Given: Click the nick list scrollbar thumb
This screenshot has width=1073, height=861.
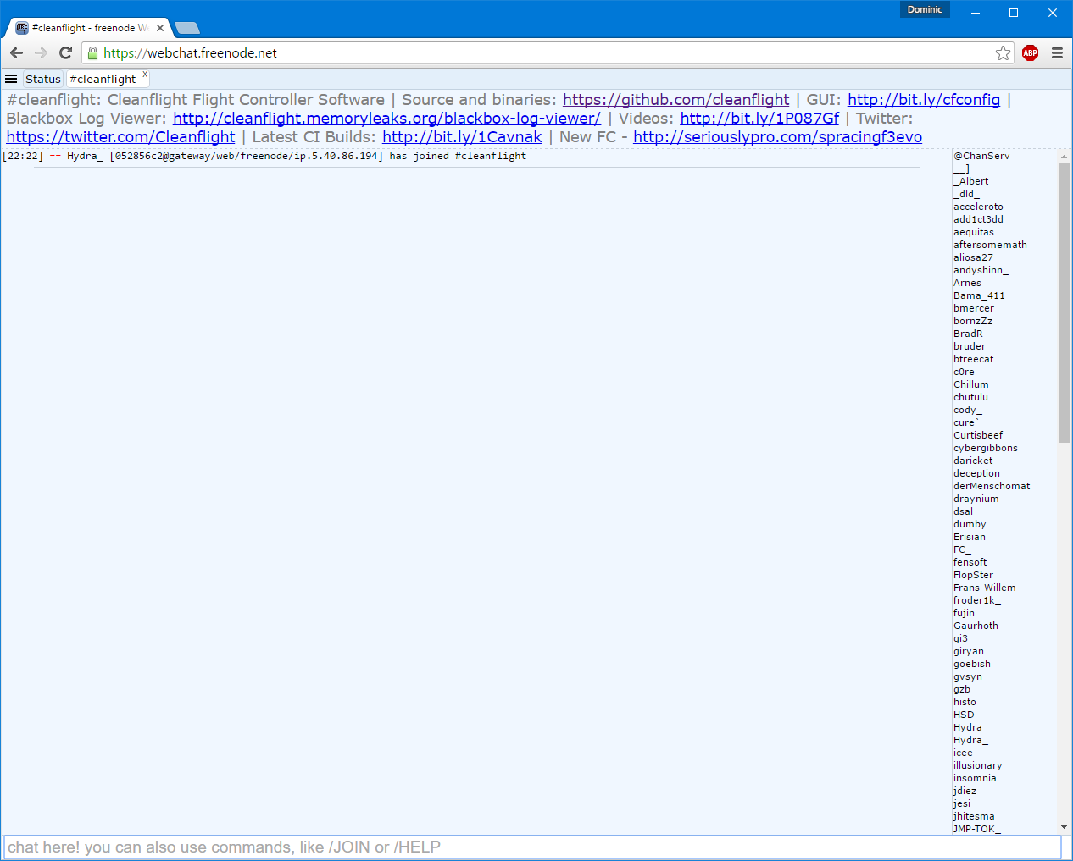Looking at the screenshot, I should 1064,302.
